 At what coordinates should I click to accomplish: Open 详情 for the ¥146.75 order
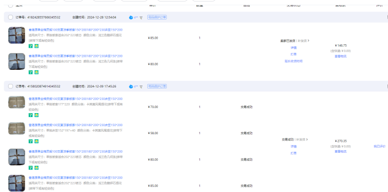pos(294,48)
